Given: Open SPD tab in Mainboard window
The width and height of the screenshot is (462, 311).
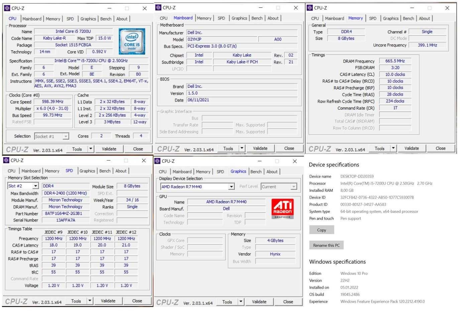Looking at the screenshot, I should pyautogui.click(x=221, y=18).
